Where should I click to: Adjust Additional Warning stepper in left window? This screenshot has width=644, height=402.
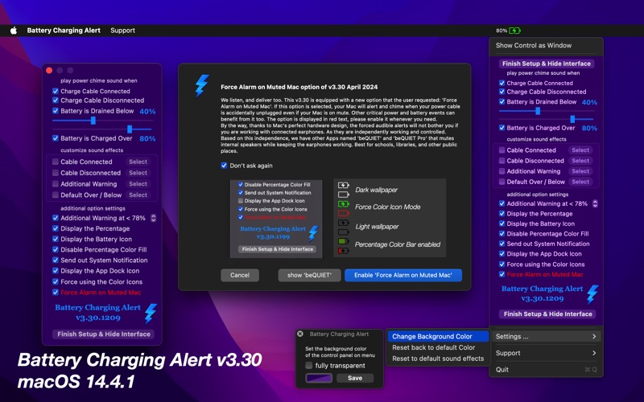click(x=153, y=218)
